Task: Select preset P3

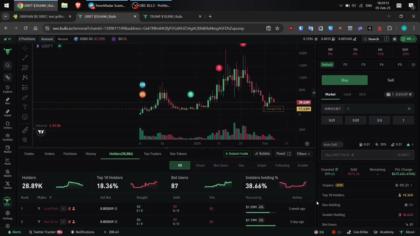Action: tap(363, 65)
